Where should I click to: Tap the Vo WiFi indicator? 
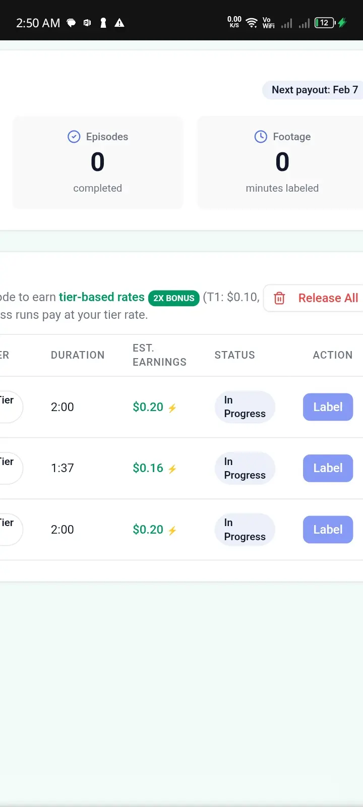click(x=268, y=23)
